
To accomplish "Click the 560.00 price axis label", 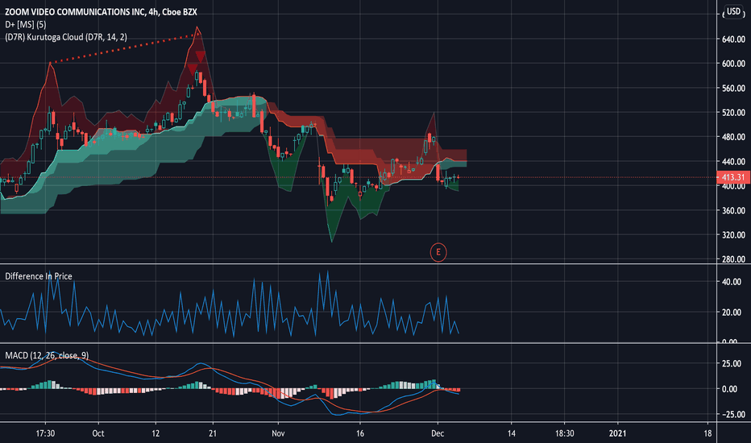I will point(733,88).
